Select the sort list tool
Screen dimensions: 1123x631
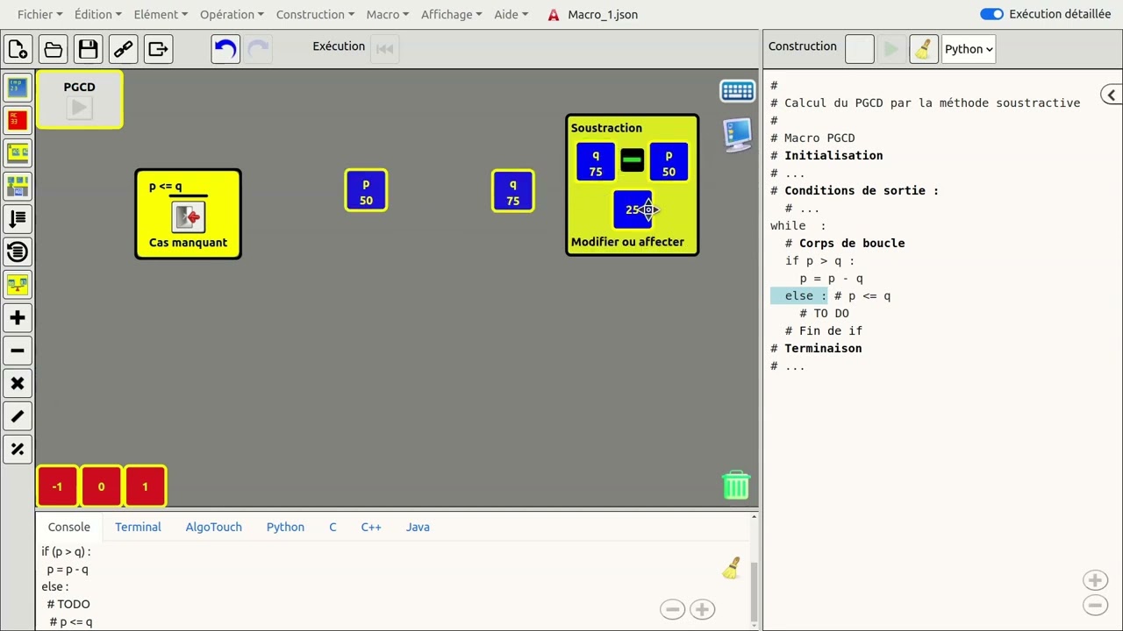click(18, 218)
